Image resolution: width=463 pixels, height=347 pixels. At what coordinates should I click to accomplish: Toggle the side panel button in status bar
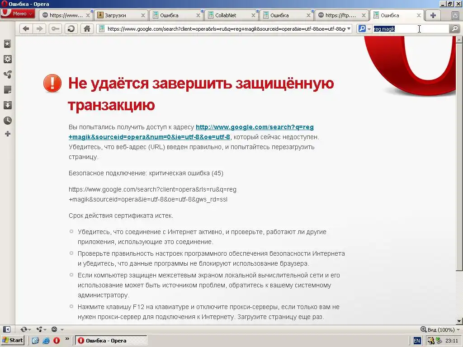[6, 329]
